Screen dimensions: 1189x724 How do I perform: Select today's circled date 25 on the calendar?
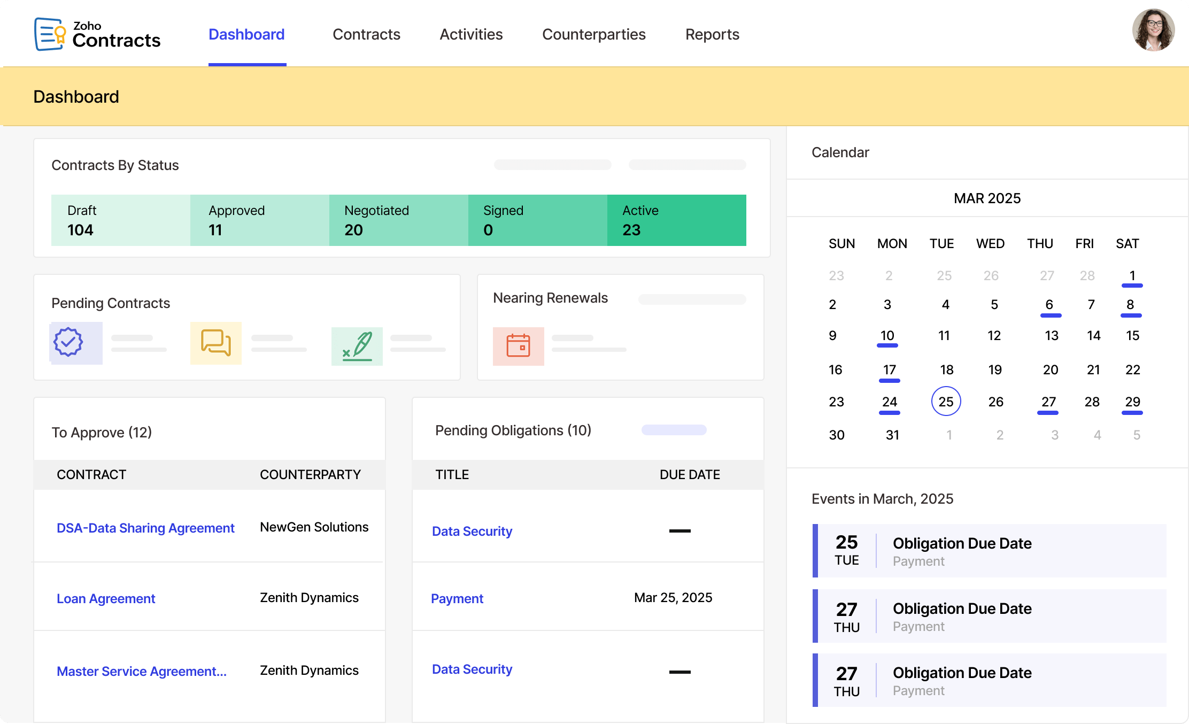(x=946, y=402)
